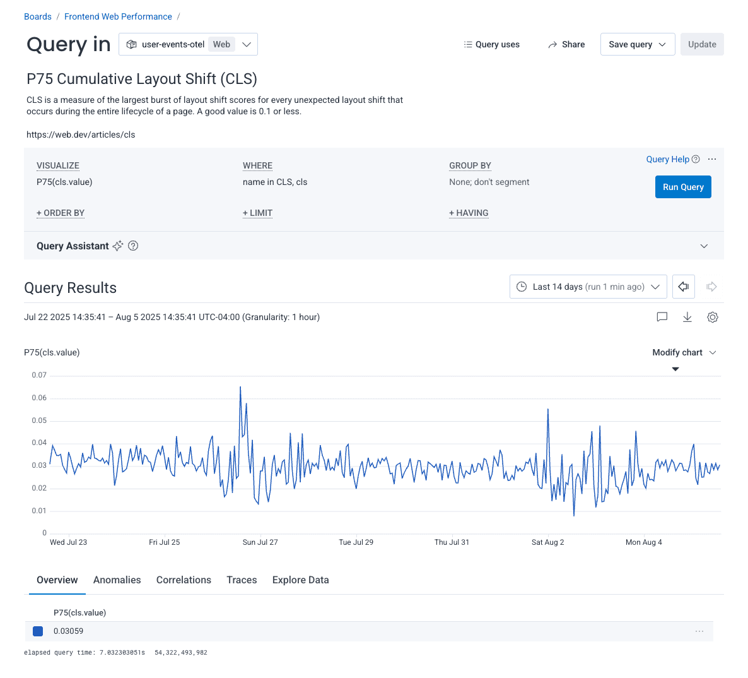This screenshot has height=678, width=748.
Task: Expand the Query Assistant panel chevron
Action: tap(704, 246)
